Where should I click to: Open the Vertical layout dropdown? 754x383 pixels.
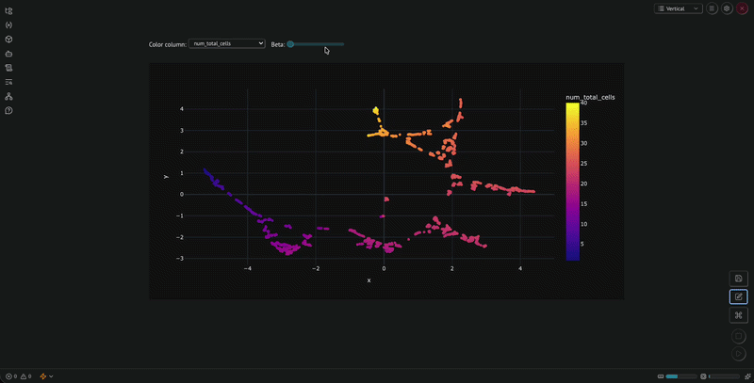pos(679,8)
